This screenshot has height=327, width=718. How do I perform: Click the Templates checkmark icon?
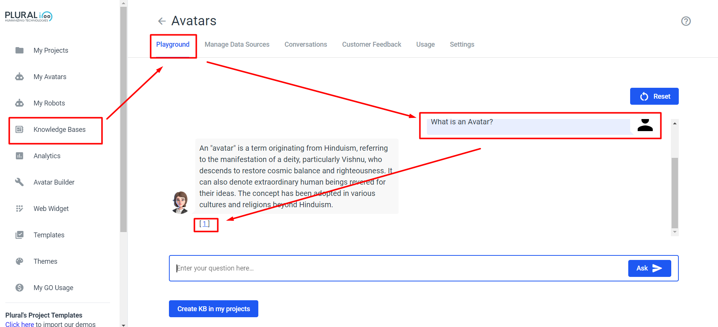tap(20, 235)
